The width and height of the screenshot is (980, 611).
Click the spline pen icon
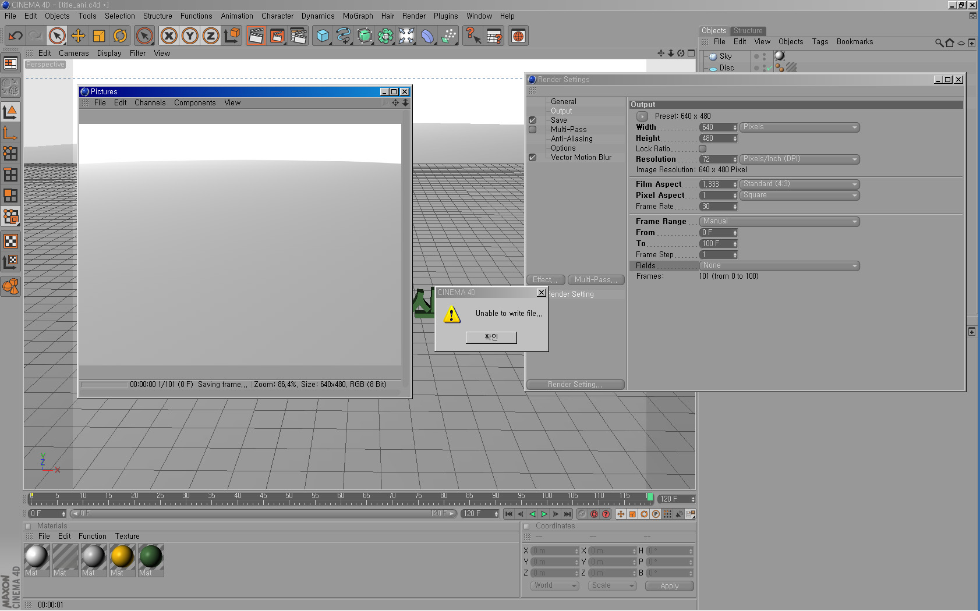click(344, 36)
